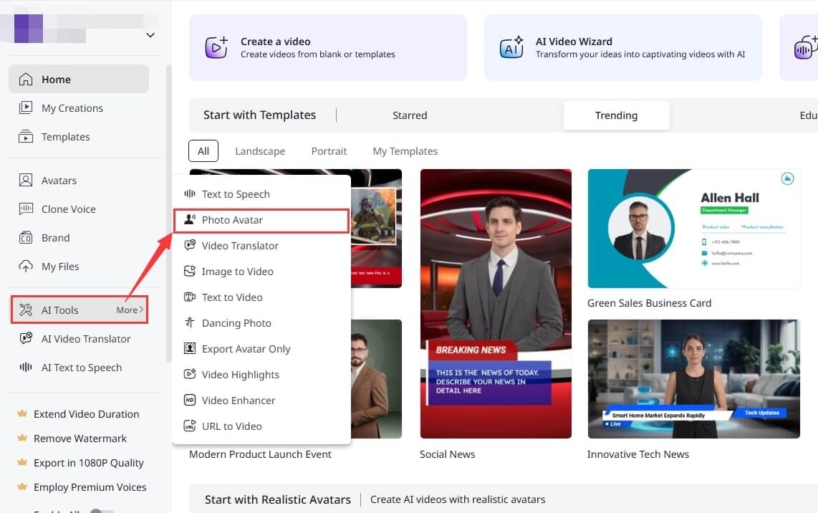Screen dimensions: 818x513
Task: Switch to the Starred tab
Action: pyautogui.click(x=410, y=115)
